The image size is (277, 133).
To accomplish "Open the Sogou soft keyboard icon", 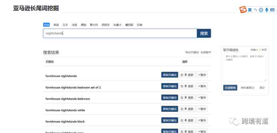I will click(x=272, y=10).
